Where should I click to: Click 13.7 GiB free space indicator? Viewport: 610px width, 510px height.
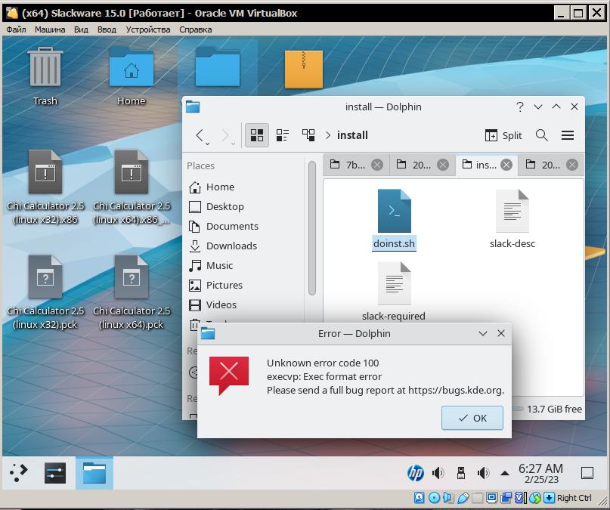coord(554,409)
